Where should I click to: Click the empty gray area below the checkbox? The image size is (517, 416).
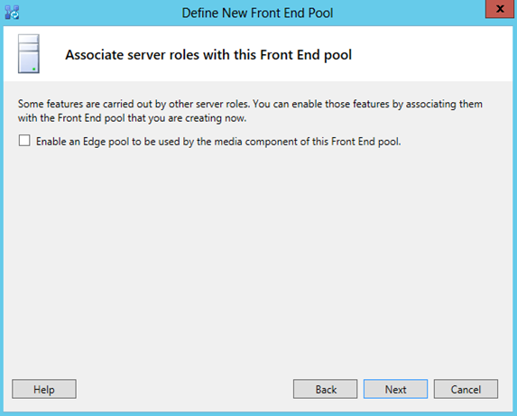tap(258, 257)
